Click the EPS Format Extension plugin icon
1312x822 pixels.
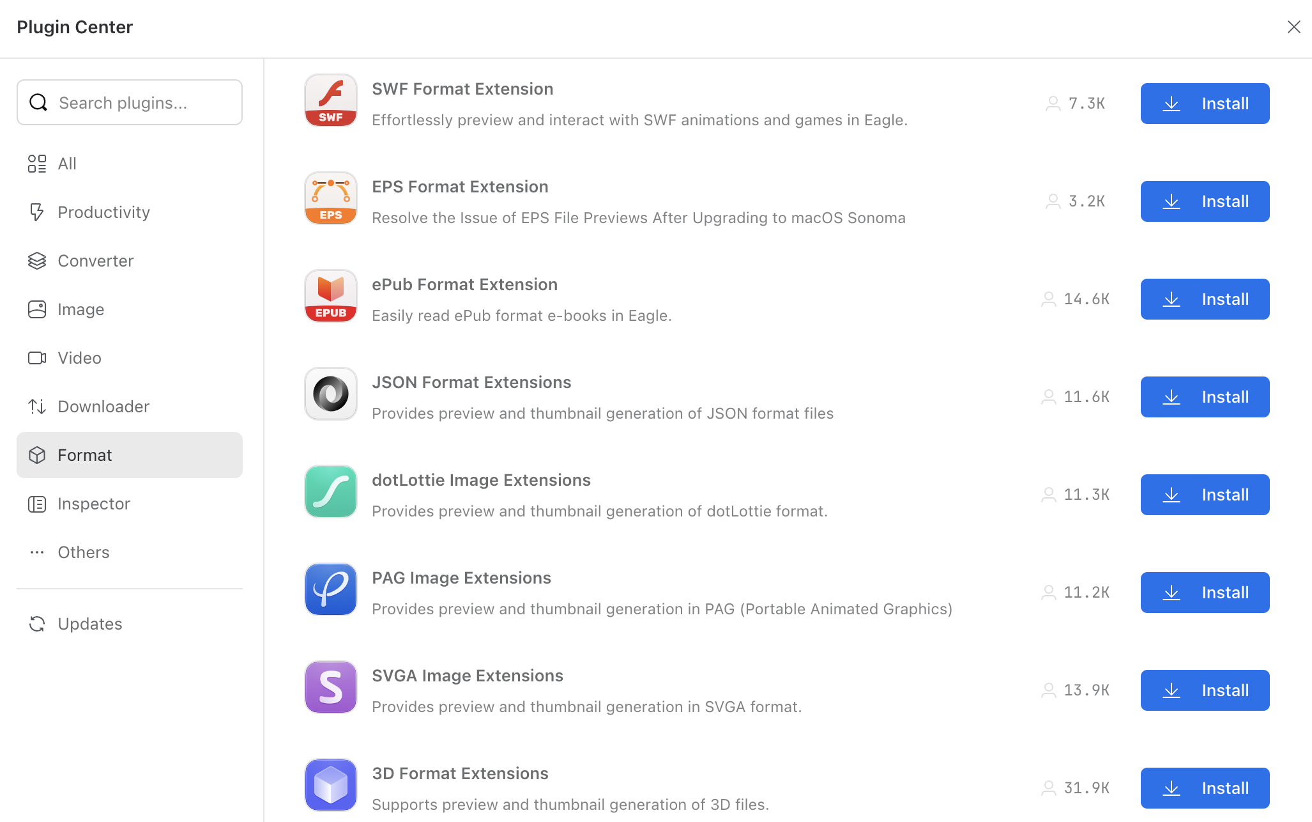pyautogui.click(x=330, y=198)
